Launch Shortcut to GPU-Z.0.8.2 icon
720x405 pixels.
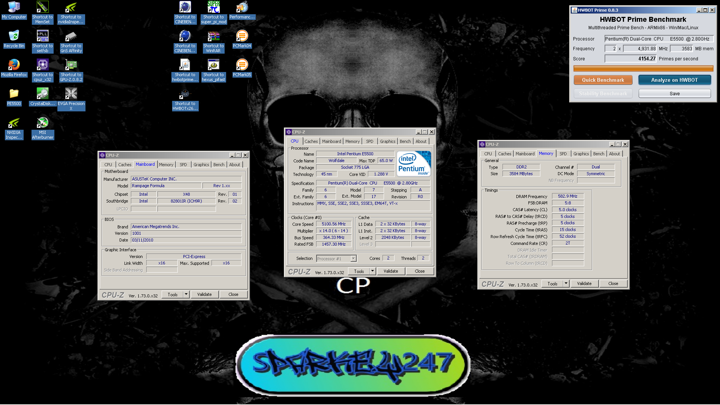point(71,70)
